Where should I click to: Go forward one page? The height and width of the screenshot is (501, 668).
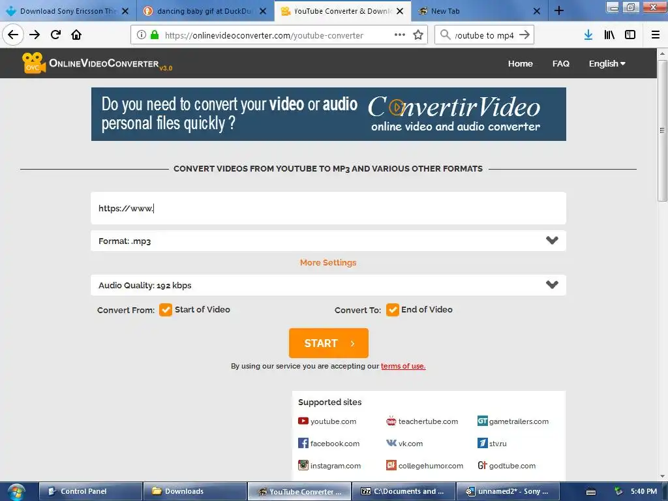pos(35,35)
